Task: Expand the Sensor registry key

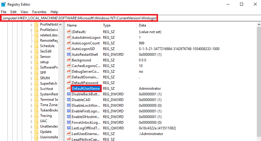Action: 31,57
